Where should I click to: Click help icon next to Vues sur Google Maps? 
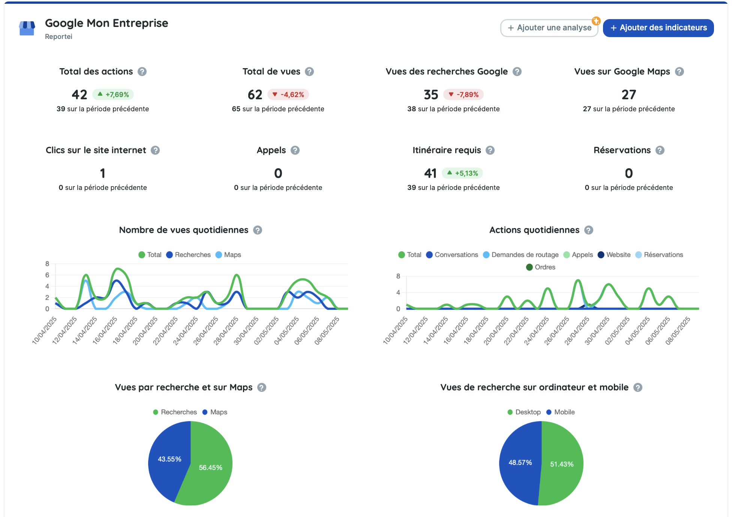click(x=679, y=72)
